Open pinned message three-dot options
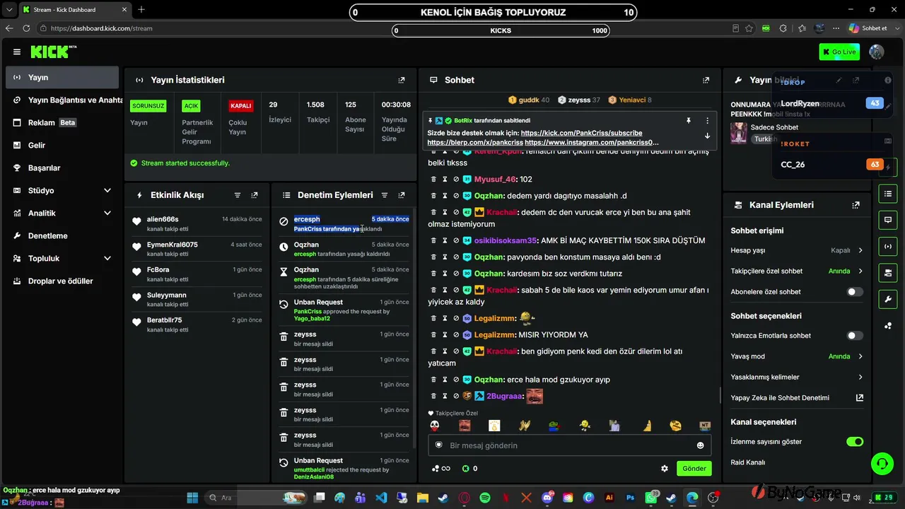 coord(707,121)
